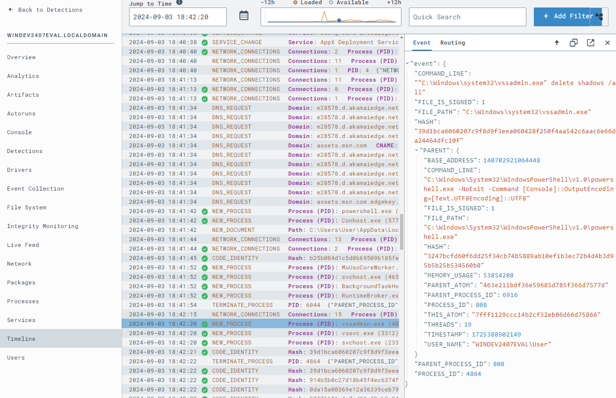Click the green check on the powershell.exe NEW_PROCESS row

click(x=204, y=211)
